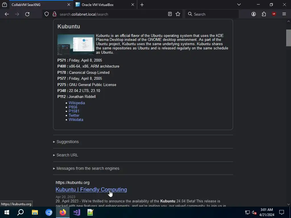Open the Windows Start menu
Image resolution: width=291 pixels, height=218 pixels.
[x=7, y=212]
